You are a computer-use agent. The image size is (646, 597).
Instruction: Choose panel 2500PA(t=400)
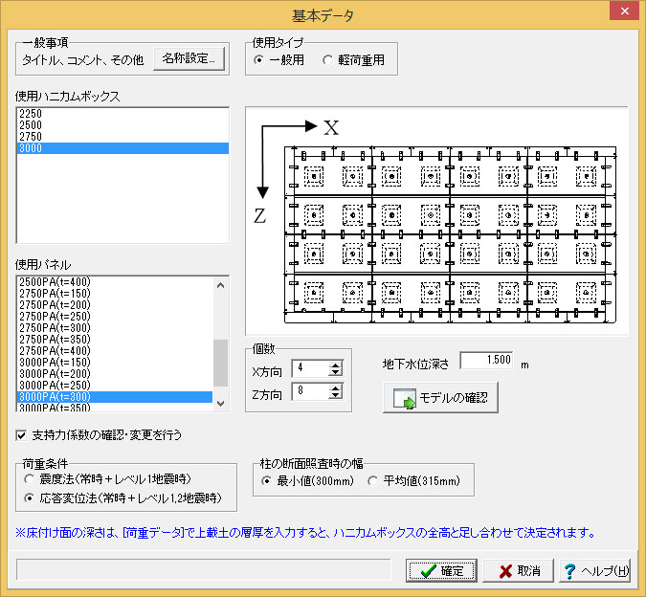(x=115, y=282)
